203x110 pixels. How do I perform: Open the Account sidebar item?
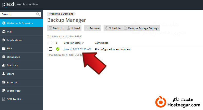(x=12, y=82)
